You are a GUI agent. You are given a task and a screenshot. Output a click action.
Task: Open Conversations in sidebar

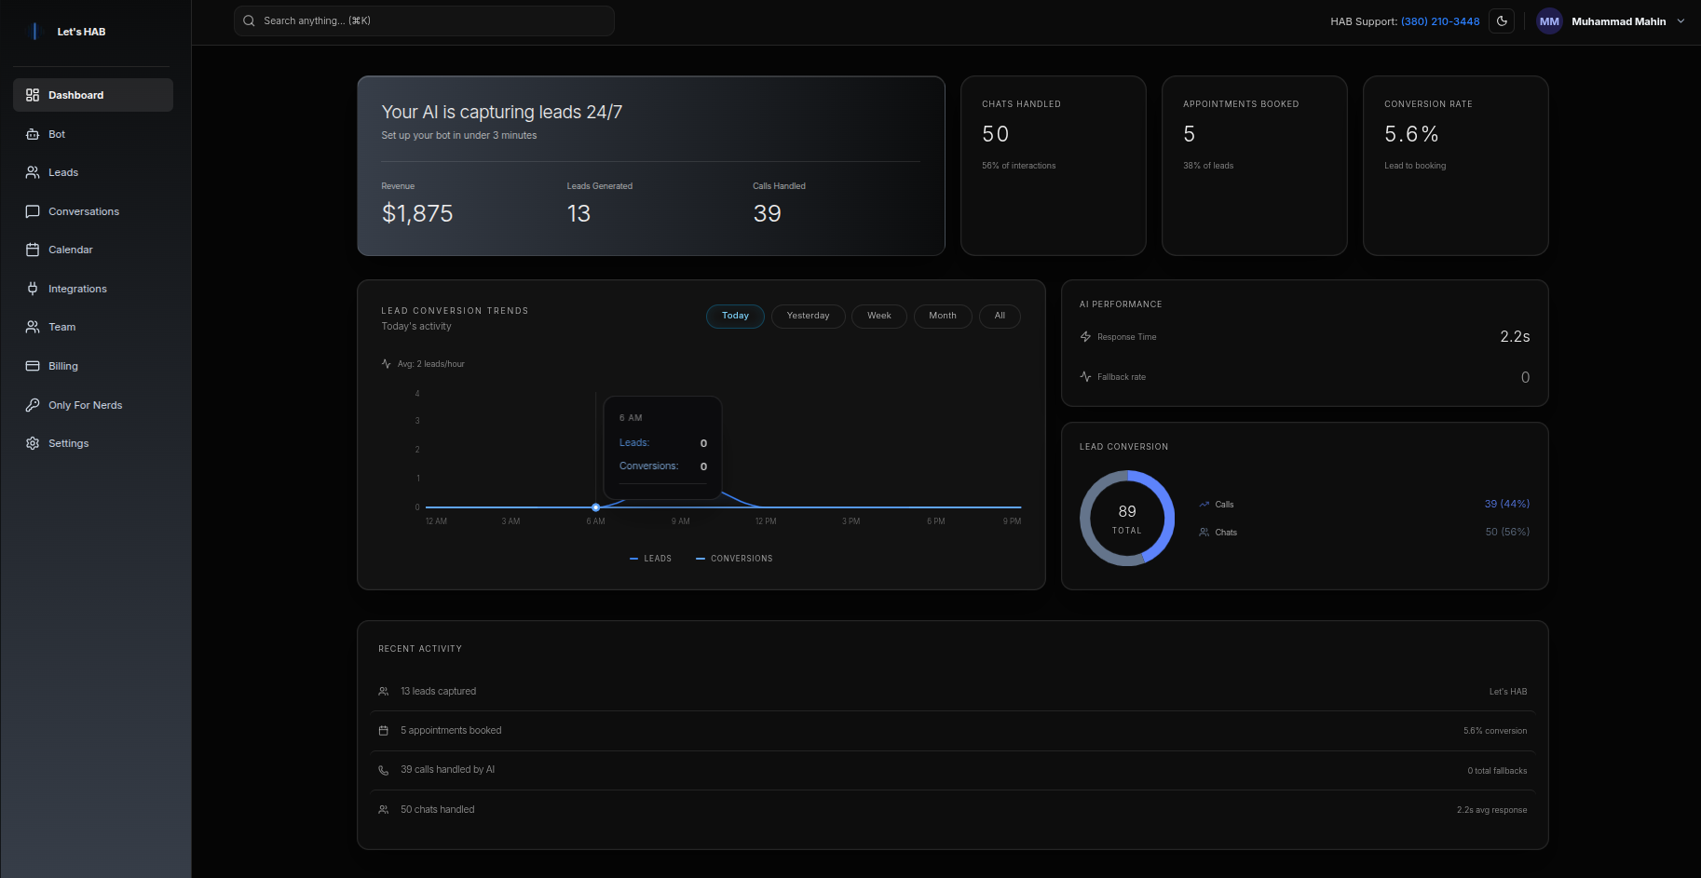pyautogui.click(x=93, y=211)
